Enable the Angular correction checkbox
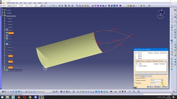The image size is (177, 99). tap(135, 80)
